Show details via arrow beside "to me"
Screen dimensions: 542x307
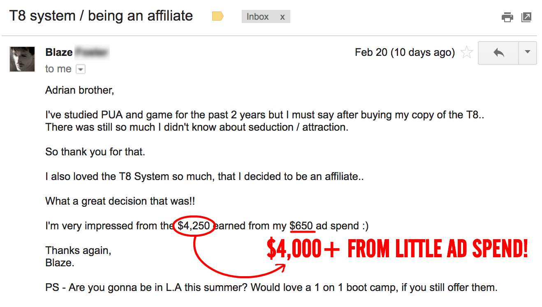pyautogui.click(x=81, y=69)
